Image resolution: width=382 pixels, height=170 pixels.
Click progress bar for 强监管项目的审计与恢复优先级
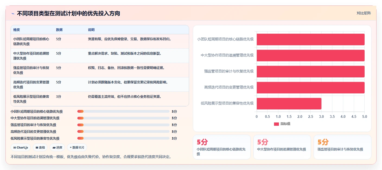(x=123, y=125)
